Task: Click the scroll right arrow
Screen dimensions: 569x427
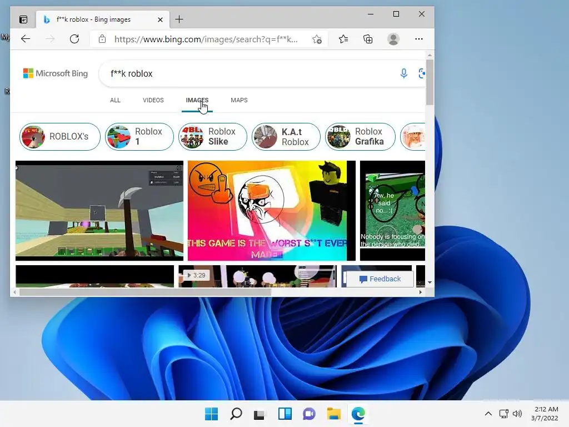Action: 421,292
